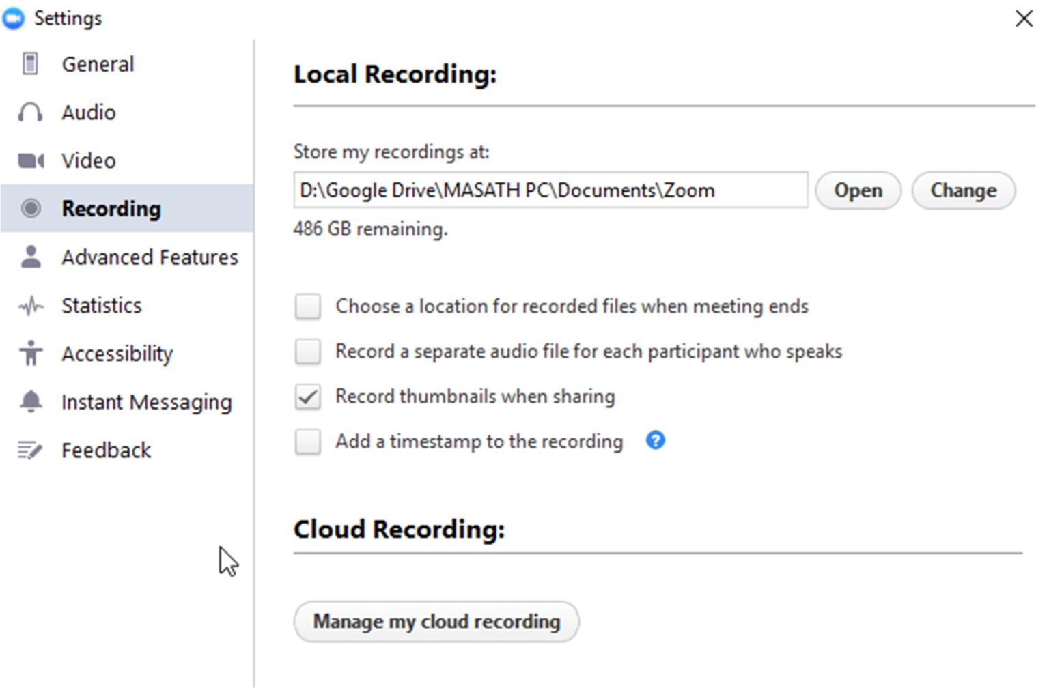The image size is (1049, 688).
Task: Click the Instant Messaging bell icon
Action: (x=29, y=401)
